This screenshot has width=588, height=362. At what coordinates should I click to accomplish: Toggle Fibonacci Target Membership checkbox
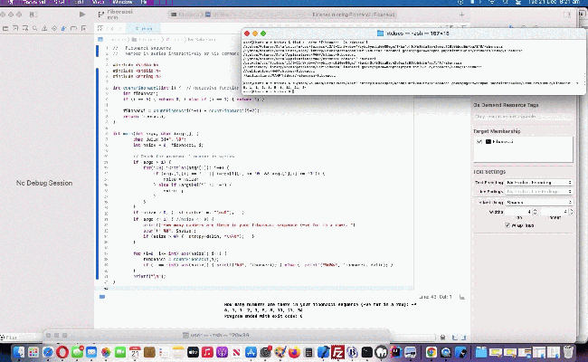[479, 141]
